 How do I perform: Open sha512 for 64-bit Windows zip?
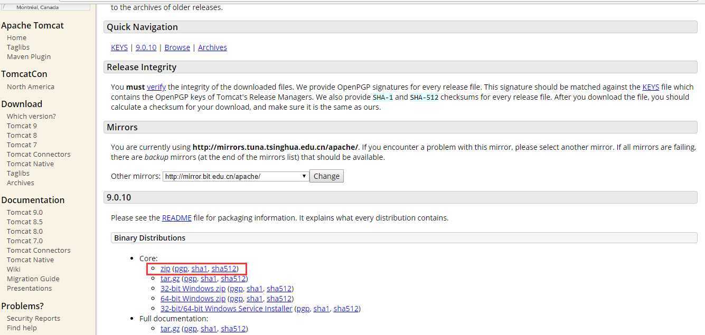coord(279,299)
